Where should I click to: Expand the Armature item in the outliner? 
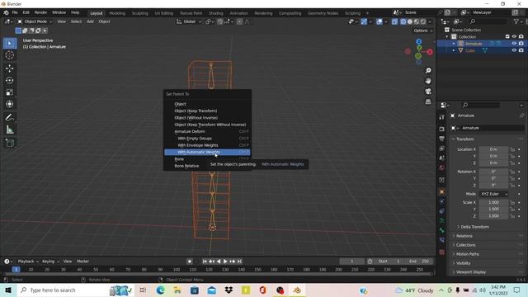point(454,44)
